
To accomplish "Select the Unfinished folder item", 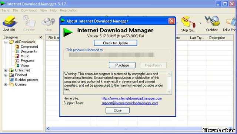I will point(20,70).
